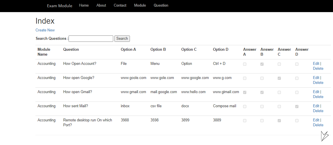
Task: Go to the Home menu item
Action: [84, 5]
